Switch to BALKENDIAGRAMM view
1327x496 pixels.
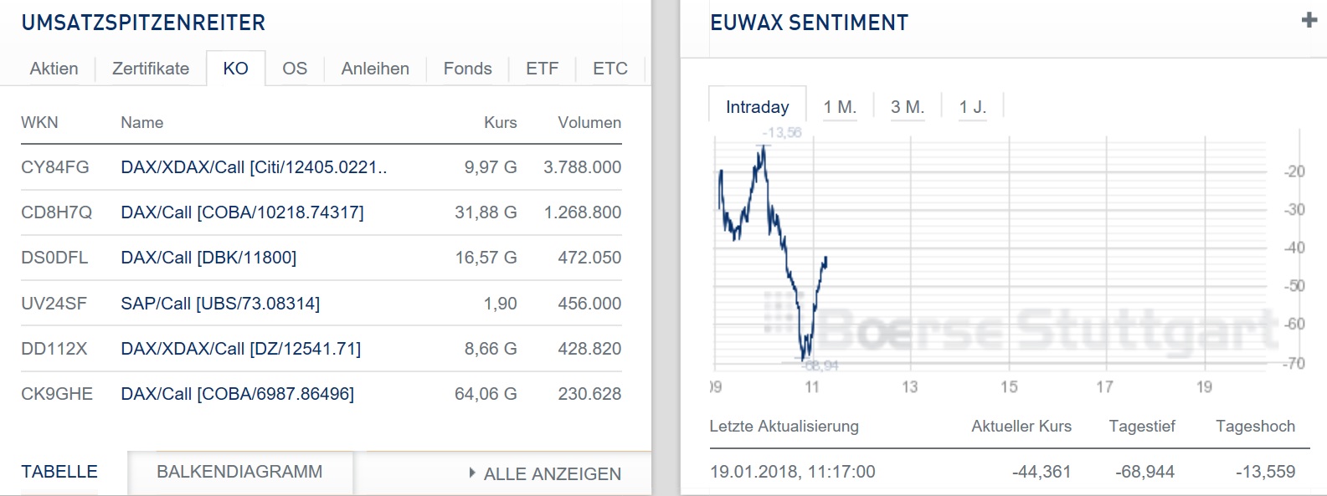[x=239, y=472]
